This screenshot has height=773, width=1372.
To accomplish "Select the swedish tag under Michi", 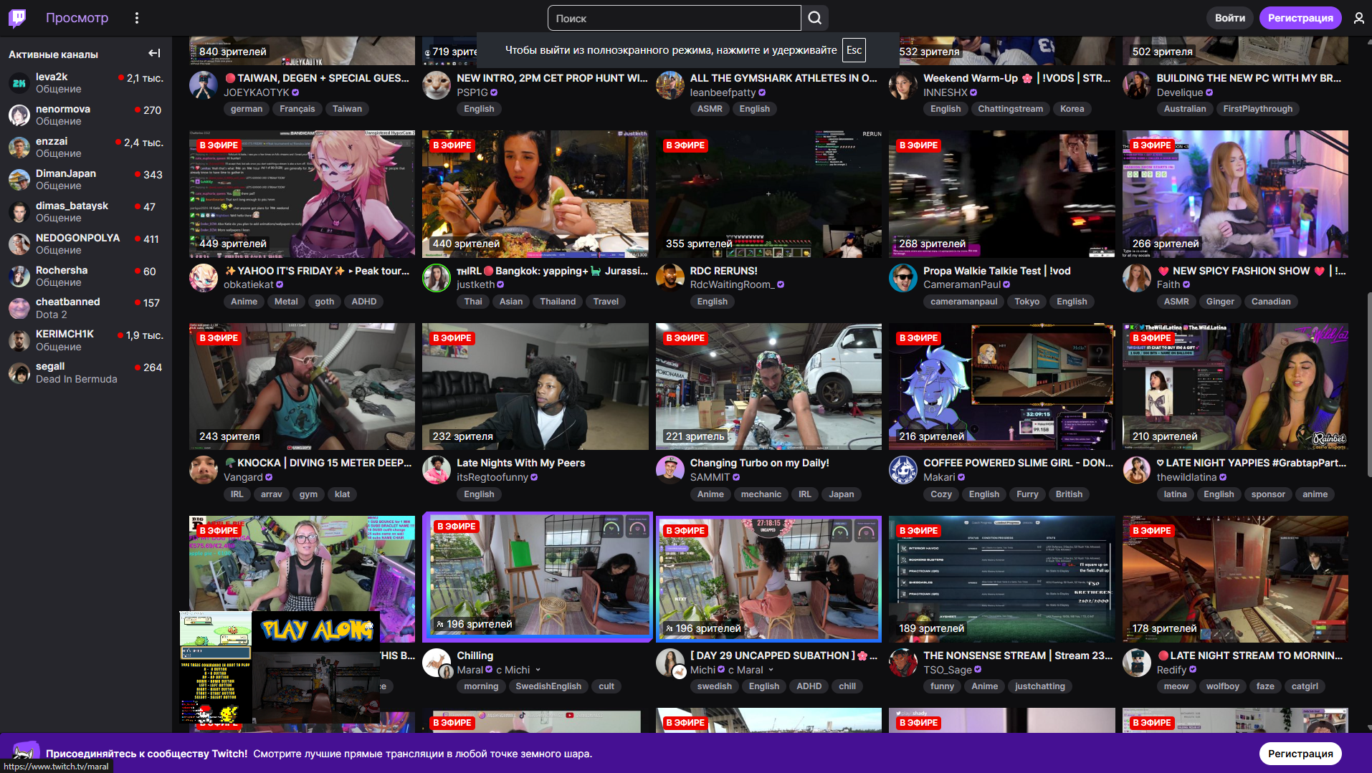I will click(714, 686).
